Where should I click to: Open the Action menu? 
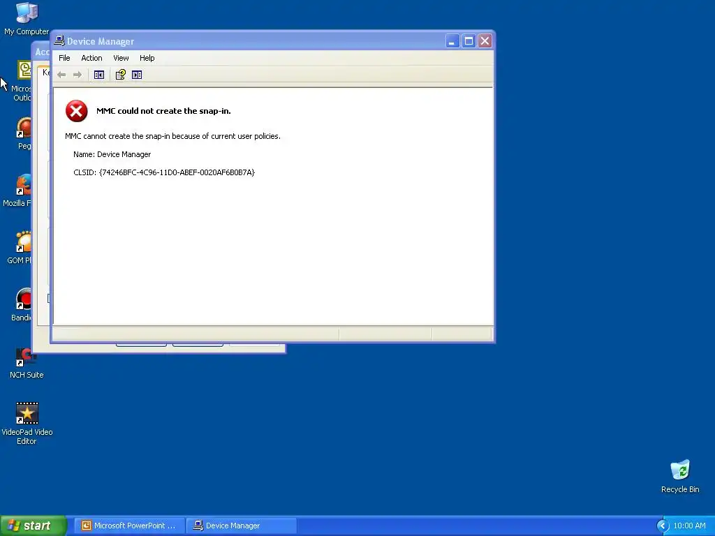tap(91, 58)
